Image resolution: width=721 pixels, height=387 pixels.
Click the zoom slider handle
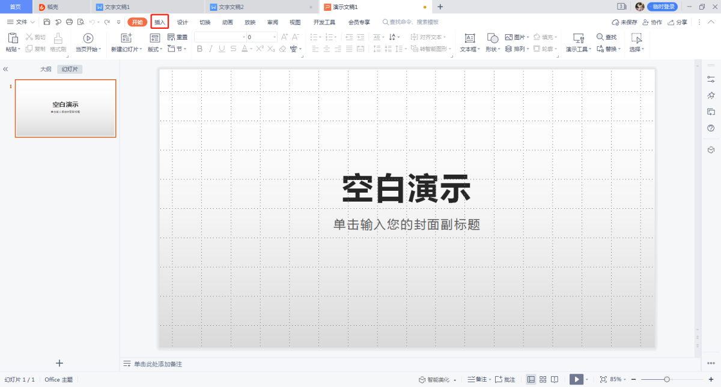[x=667, y=380]
